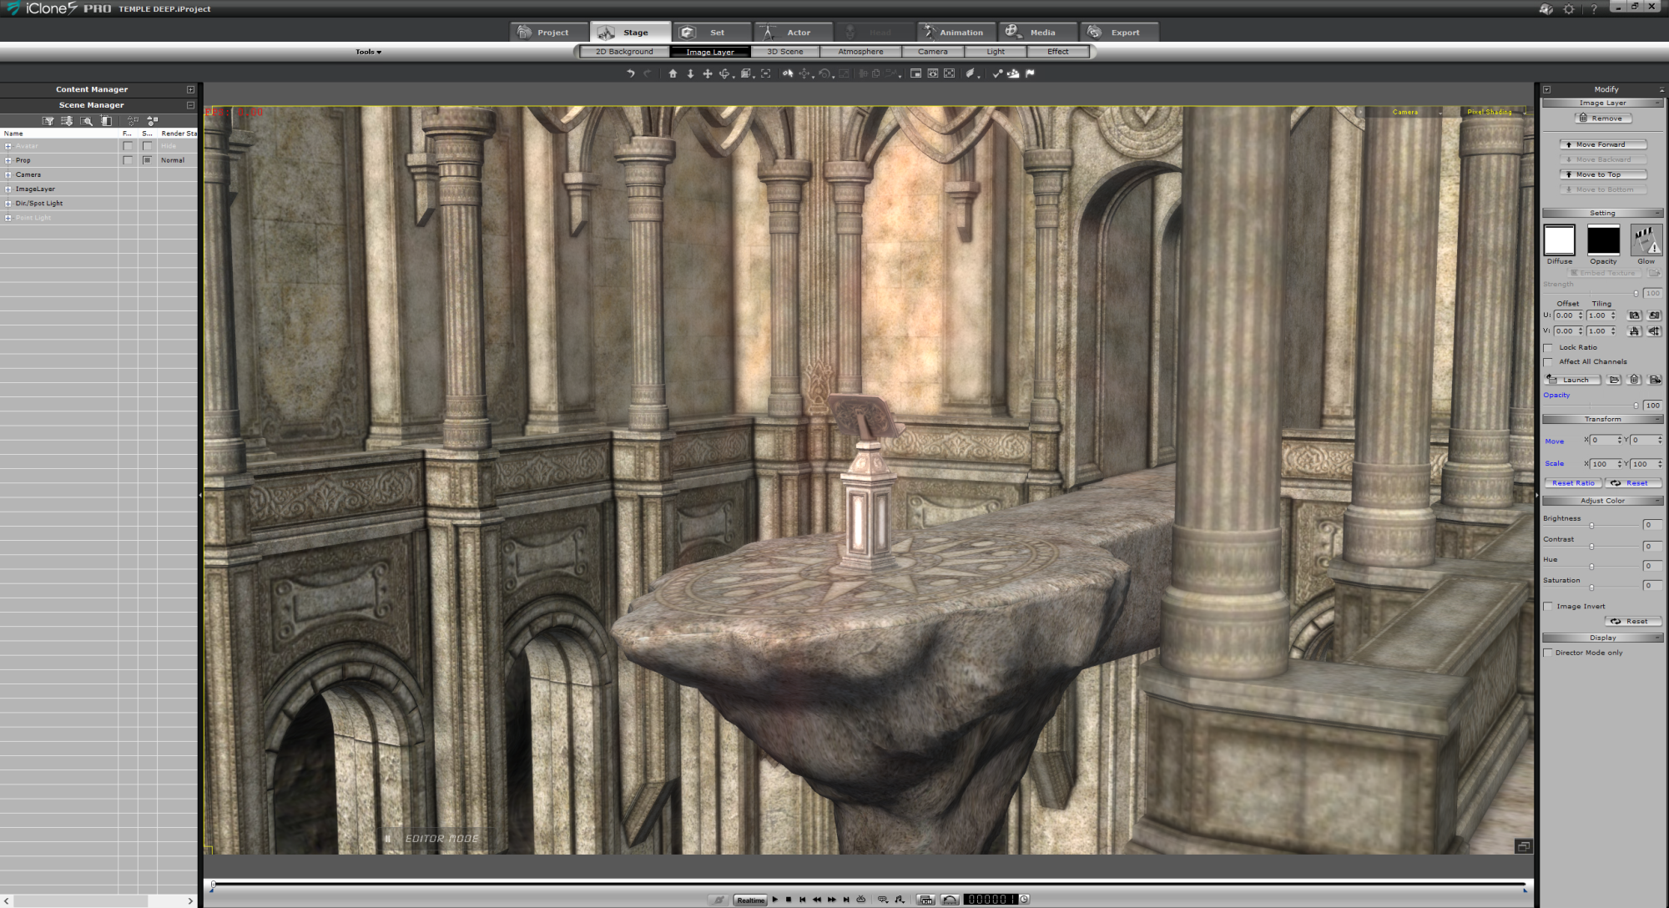
Task: Click the trash delete-texture icon
Action: (1634, 380)
